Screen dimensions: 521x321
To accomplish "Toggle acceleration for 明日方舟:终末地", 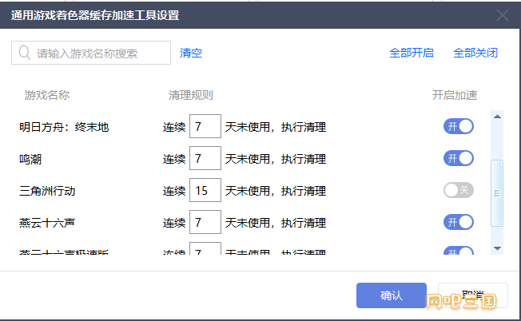I will pos(459,126).
